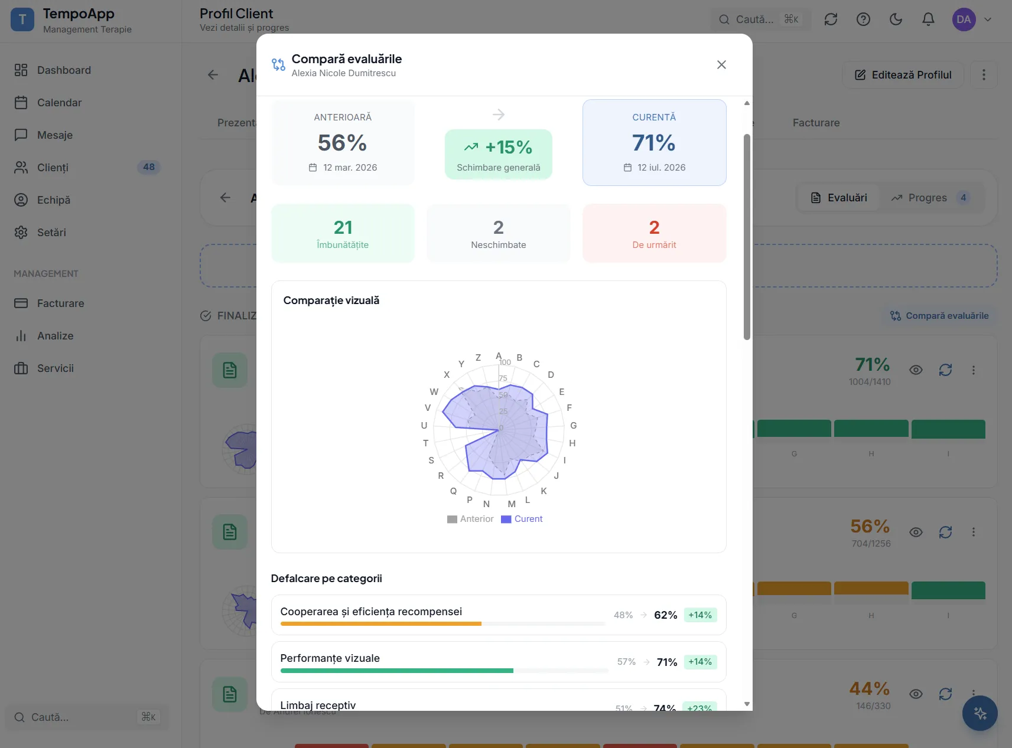Screen dimensions: 1012x748
Task: Switch to the Evaluări tab
Action: coord(838,198)
